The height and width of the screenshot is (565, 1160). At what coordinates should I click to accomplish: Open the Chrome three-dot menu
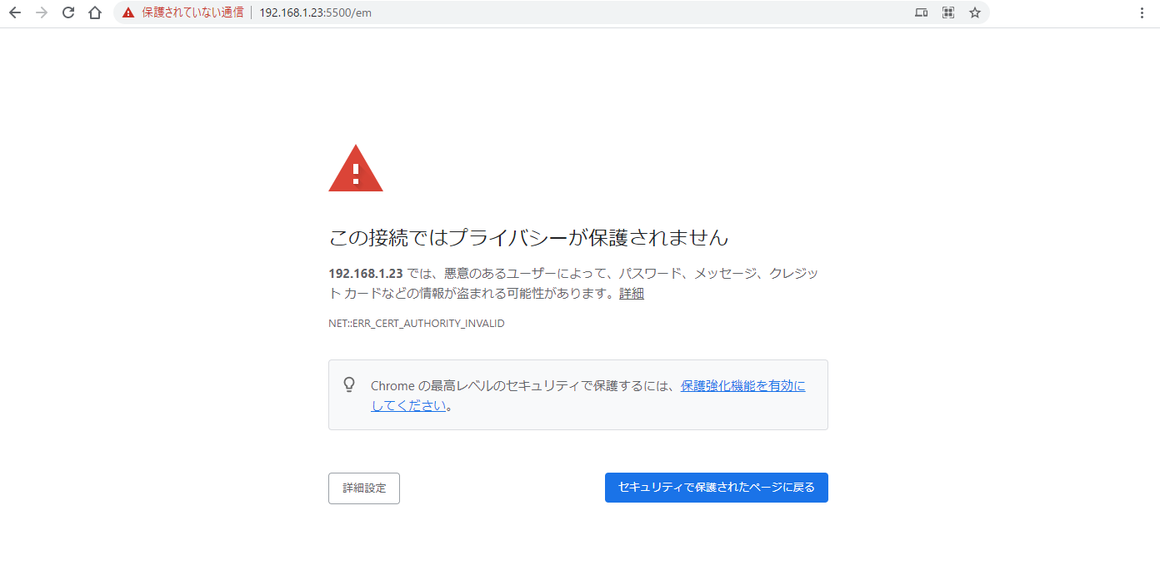pyautogui.click(x=1142, y=12)
